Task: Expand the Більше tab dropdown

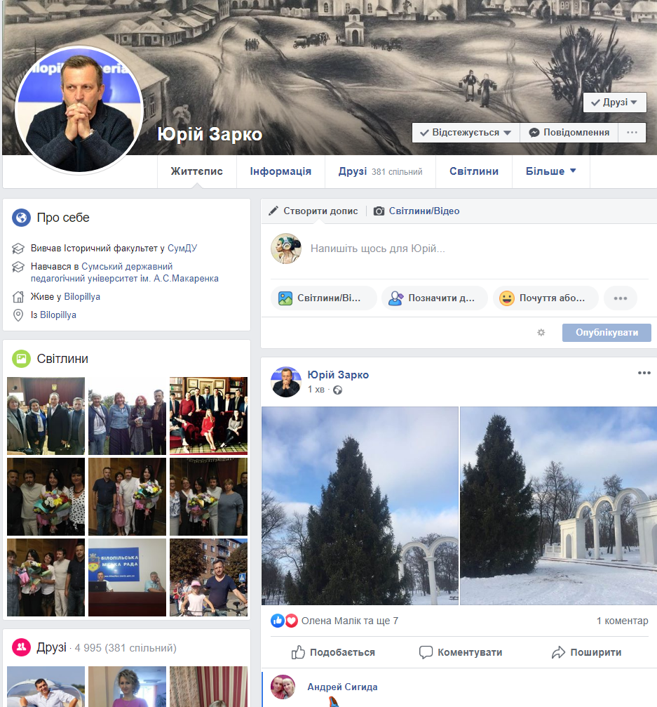Action: [550, 171]
